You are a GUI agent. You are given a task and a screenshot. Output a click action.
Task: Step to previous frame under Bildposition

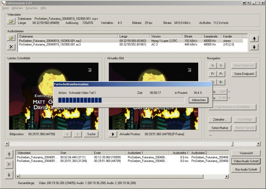pyautogui.click(x=67, y=134)
